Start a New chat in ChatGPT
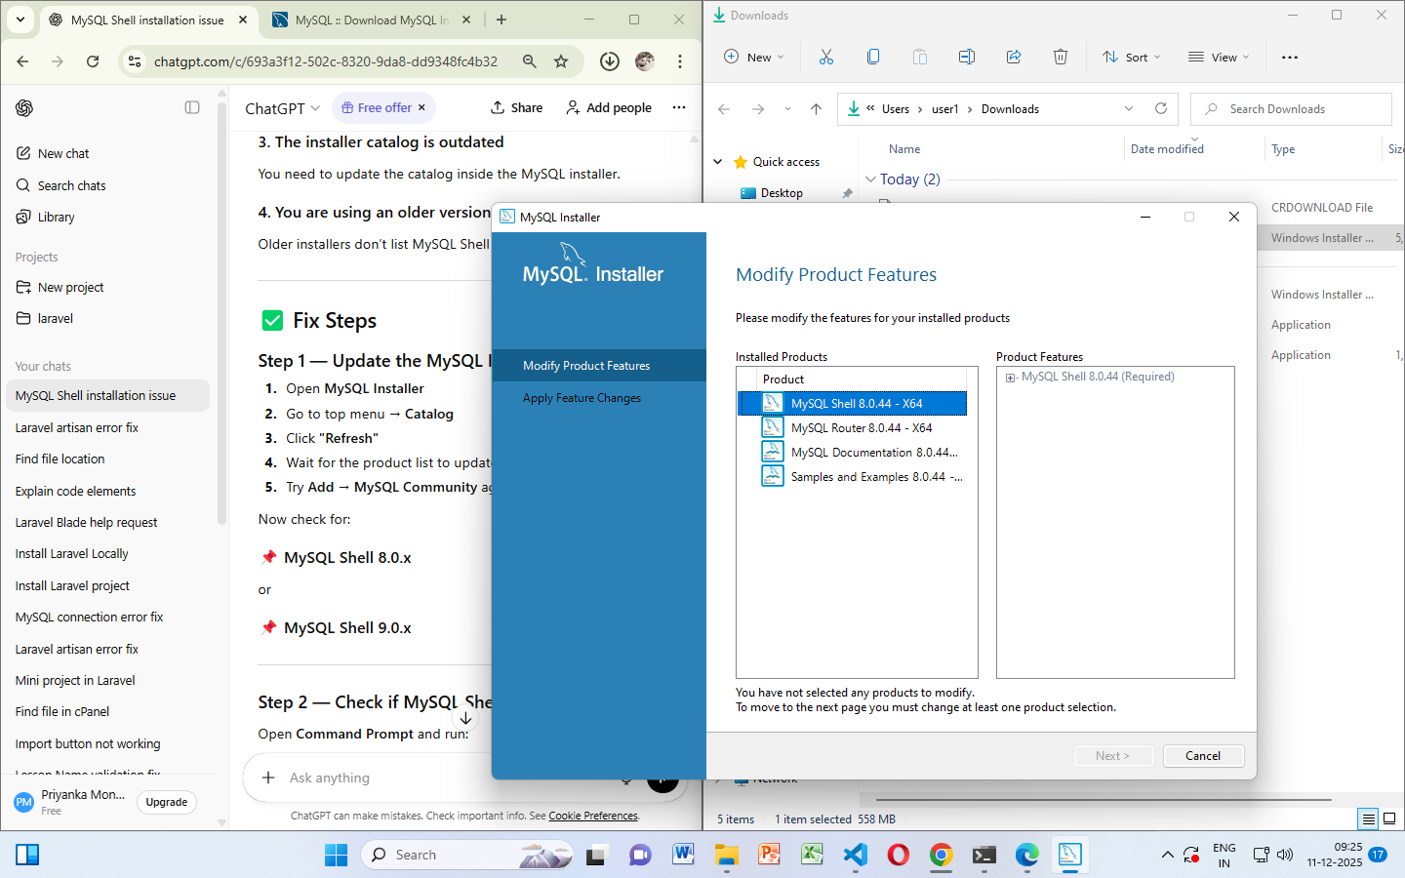Image resolution: width=1405 pixels, height=878 pixels. click(x=63, y=153)
